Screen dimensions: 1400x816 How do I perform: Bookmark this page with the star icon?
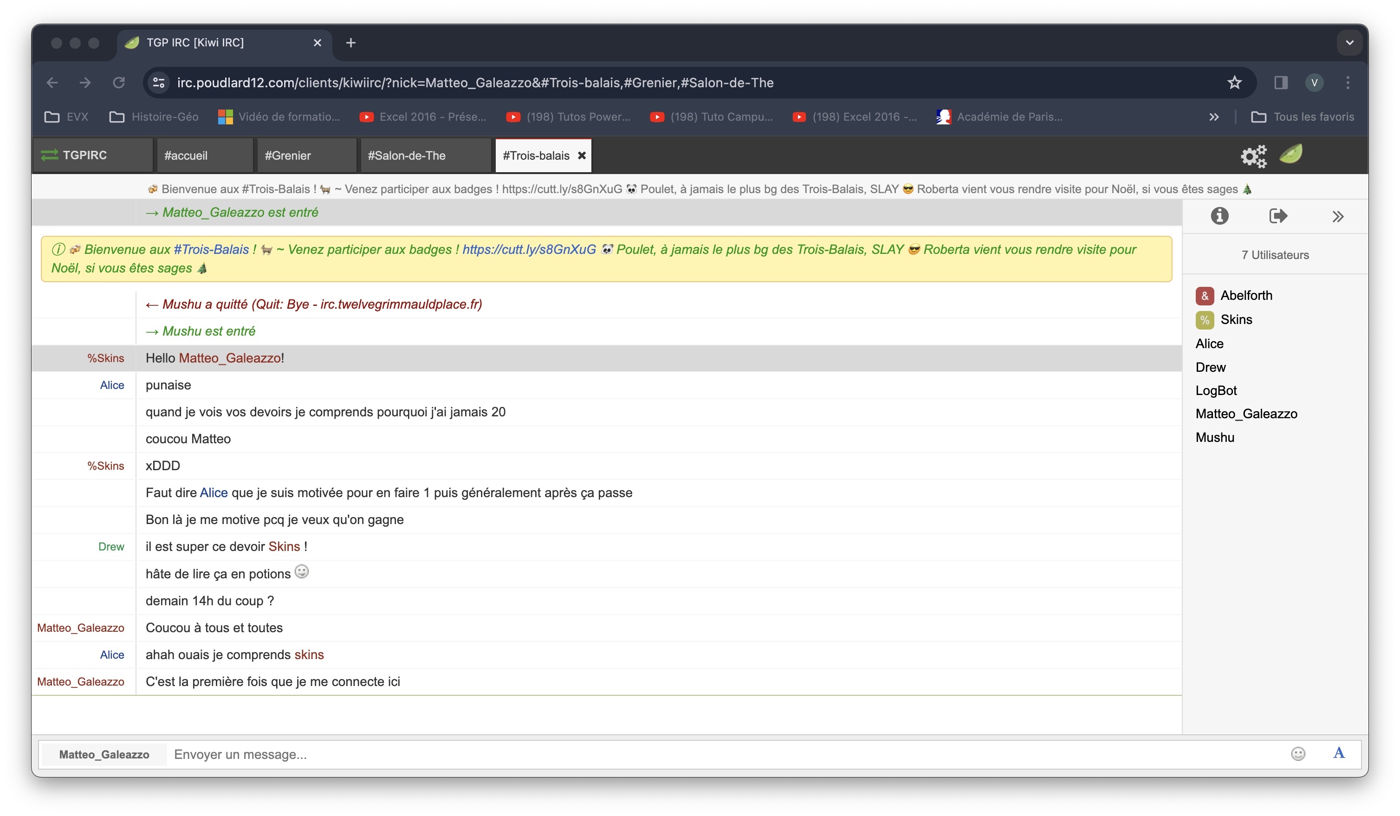(x=1234, y=83)
